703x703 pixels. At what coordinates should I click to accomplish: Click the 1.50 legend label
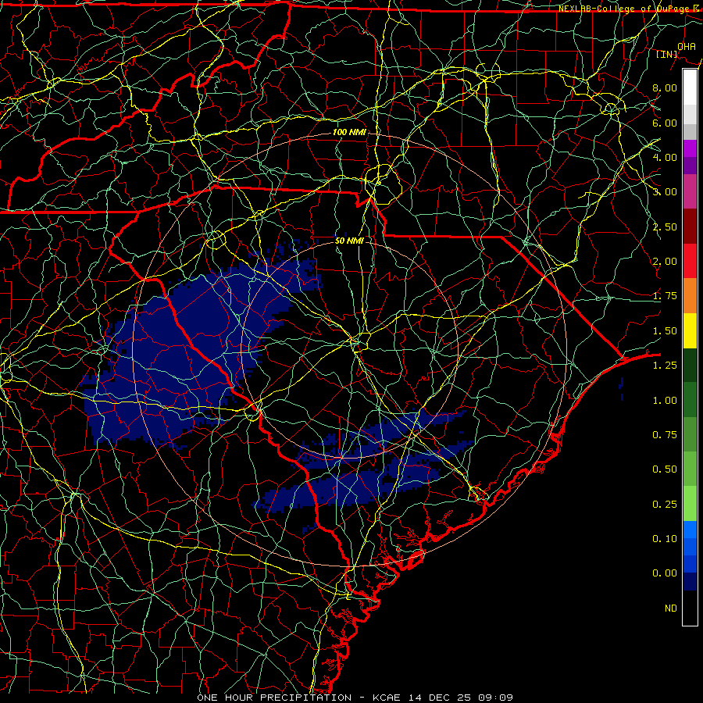point(665,331)
